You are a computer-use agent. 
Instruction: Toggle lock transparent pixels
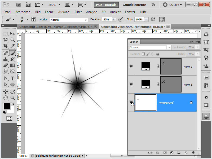click(x=143, y=54)
